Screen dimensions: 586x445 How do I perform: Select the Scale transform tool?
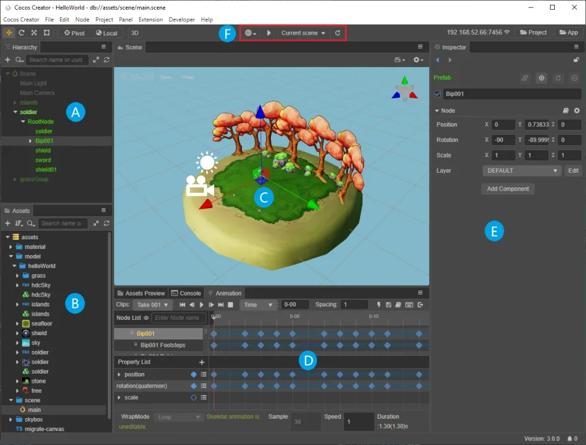tap(34, 33)
